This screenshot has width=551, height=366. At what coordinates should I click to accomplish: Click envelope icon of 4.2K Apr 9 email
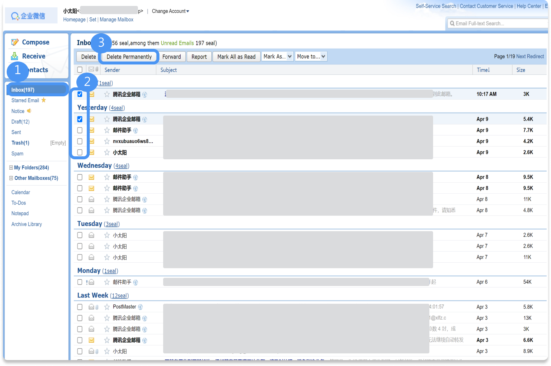pos(92,141)
